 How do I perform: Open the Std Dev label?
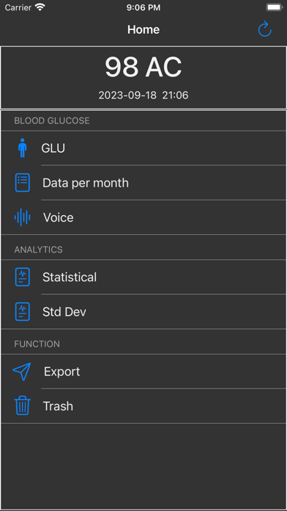pos(64,312)
